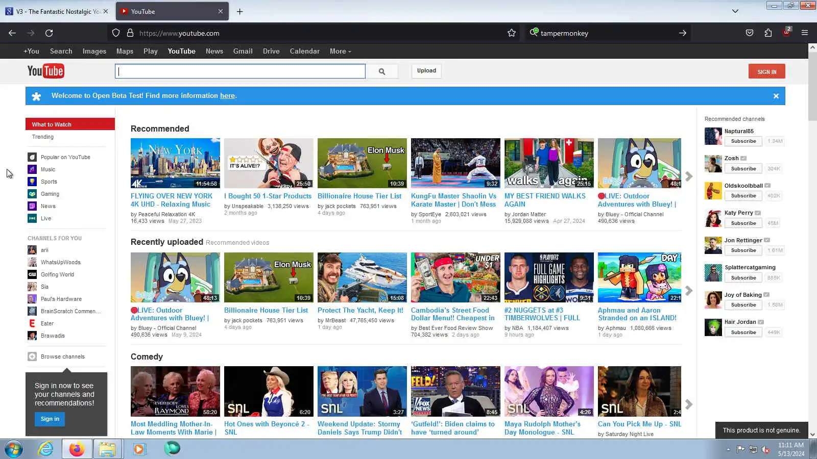
Task: Click the volume icon in the system tray
Action: (x=765, y=449)
